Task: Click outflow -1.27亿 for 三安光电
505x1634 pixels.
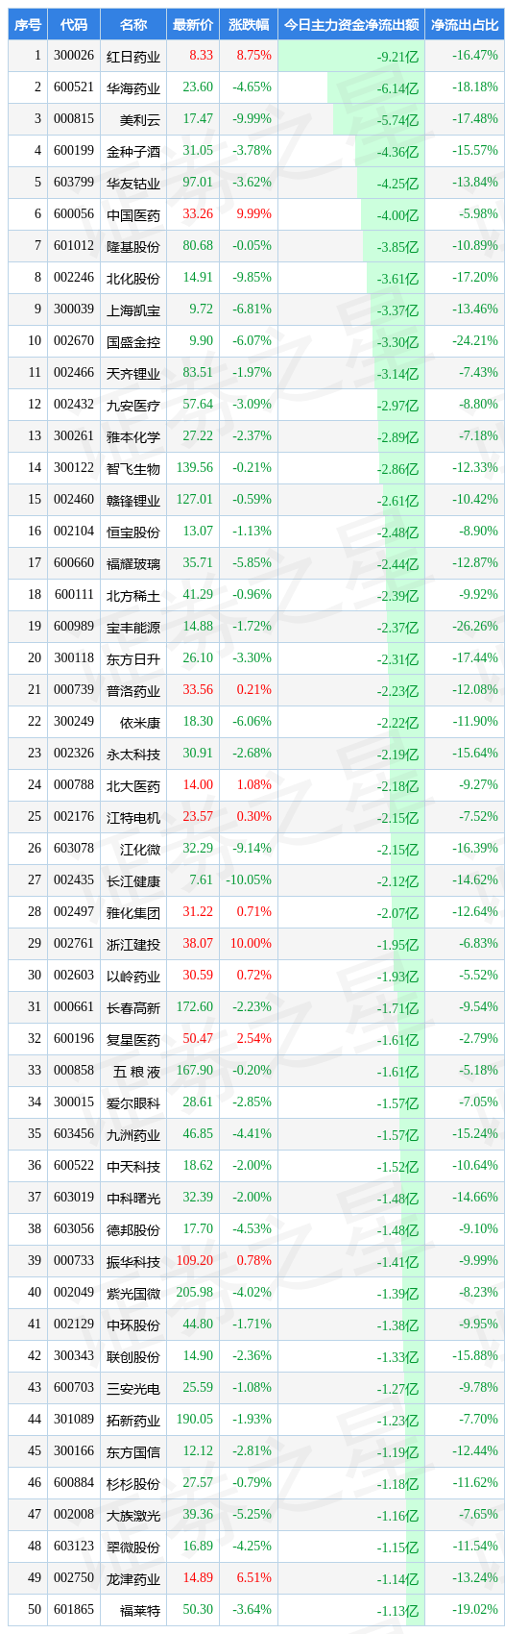Action: [x=397, y=1389]
